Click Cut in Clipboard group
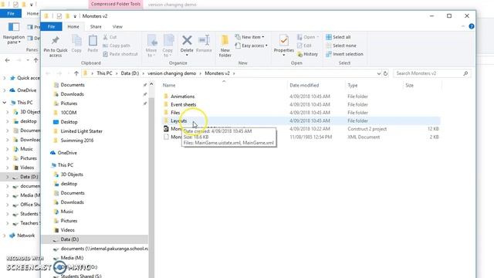The height and width of the screenshot is (278, 494). [x=110, y=37]
